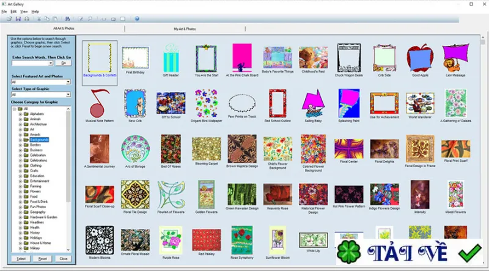Image resolution: width=489 pixels, height=271 pixels.
Task: Click the binoculars Find toolbar icon
Action: pos(67,19)
